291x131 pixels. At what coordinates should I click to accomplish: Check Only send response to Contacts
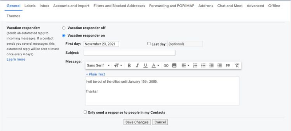(x=85, y=112)
